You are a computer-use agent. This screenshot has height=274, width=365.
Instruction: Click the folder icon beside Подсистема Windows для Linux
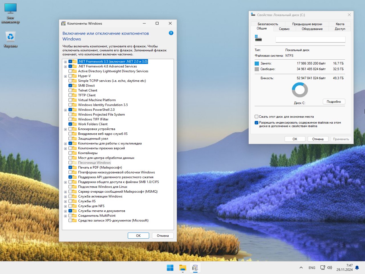75,187
